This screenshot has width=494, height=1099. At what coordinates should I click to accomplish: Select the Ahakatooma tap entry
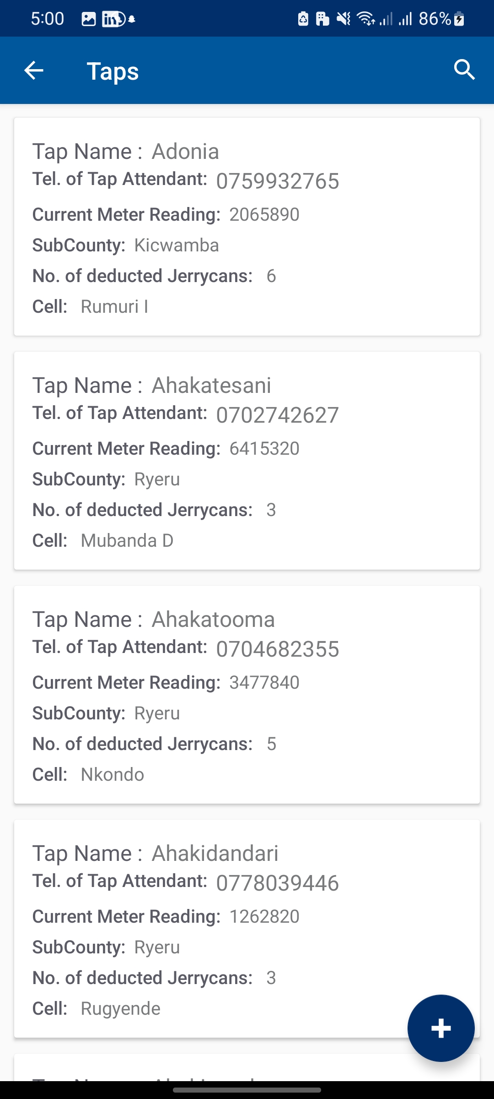[x=247, y=695]
